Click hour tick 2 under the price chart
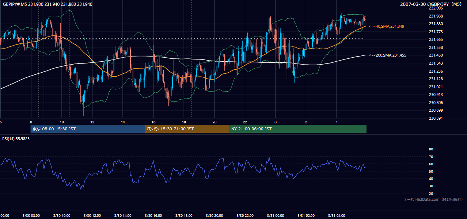 click(x=306, y=122)
